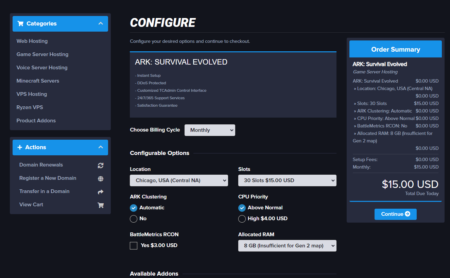This screenshot has width=450, height=278.
Task: Click the refresh icon next to Domain Renewals
Action: click(100, 165)
